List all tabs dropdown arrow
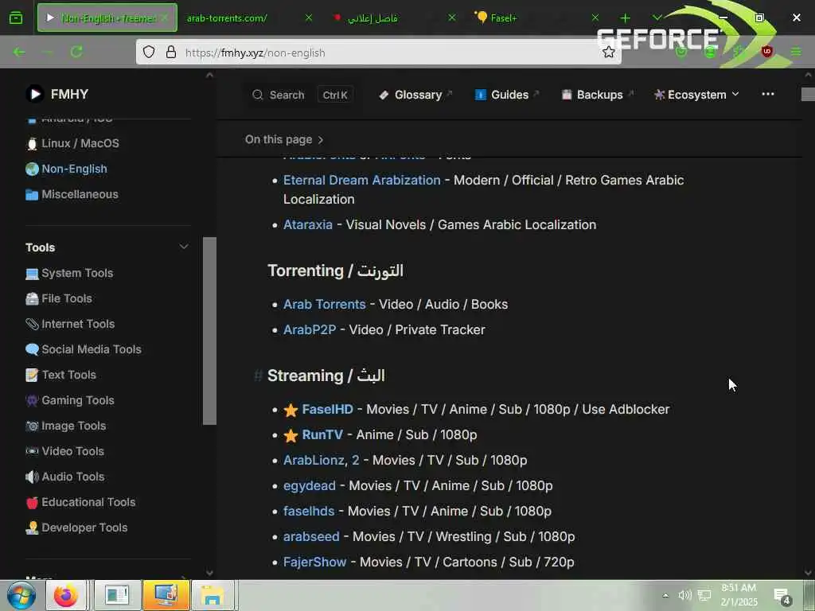Image resolution: width=815 pixels, height=611 pixels. pyautogui.click(x=657, y=18)
